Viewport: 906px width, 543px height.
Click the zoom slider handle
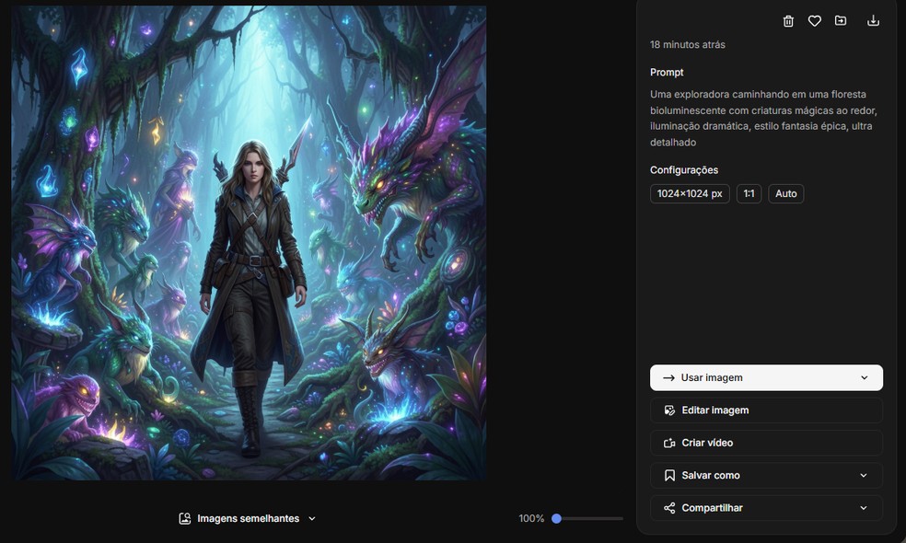point(556,519)
